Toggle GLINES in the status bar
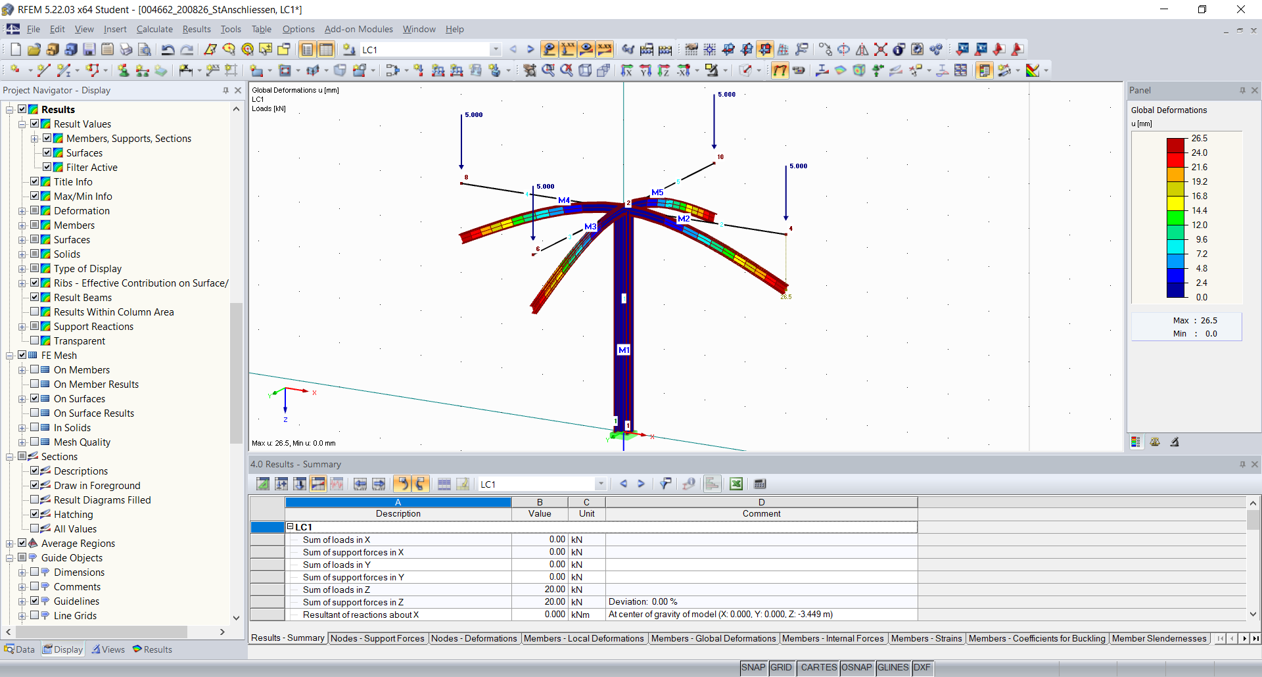Image resolution: width=1262 pixels, height=677 pixels. [x=893, y=668]
